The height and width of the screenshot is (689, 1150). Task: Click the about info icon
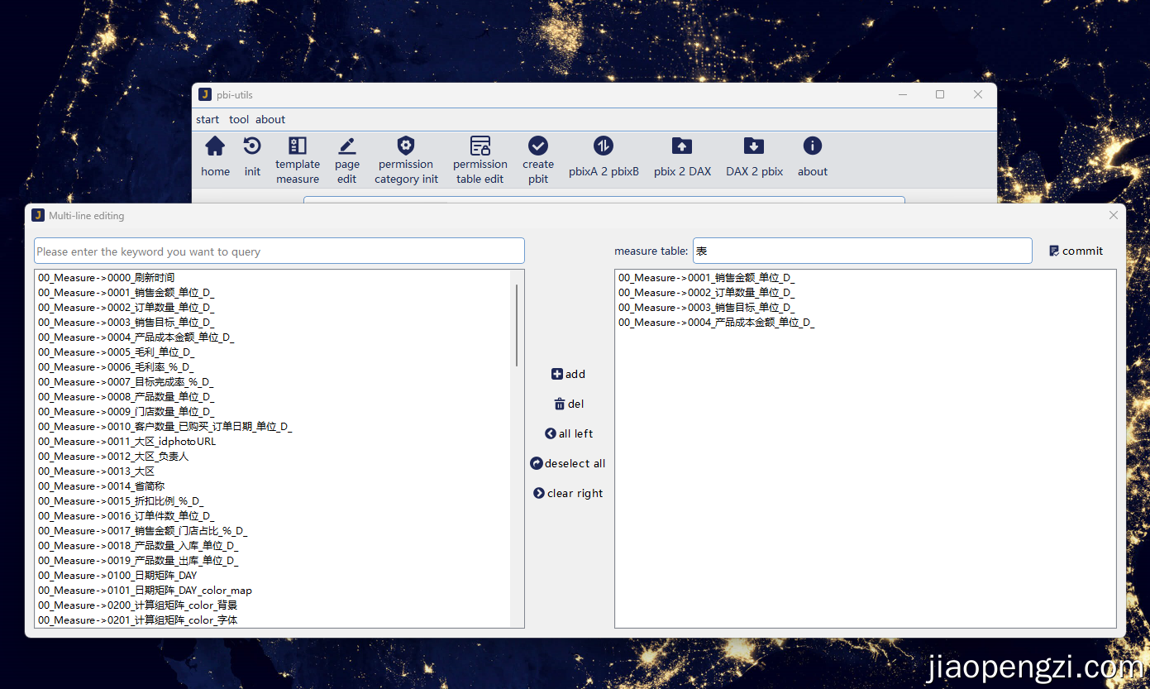point(813,147)
